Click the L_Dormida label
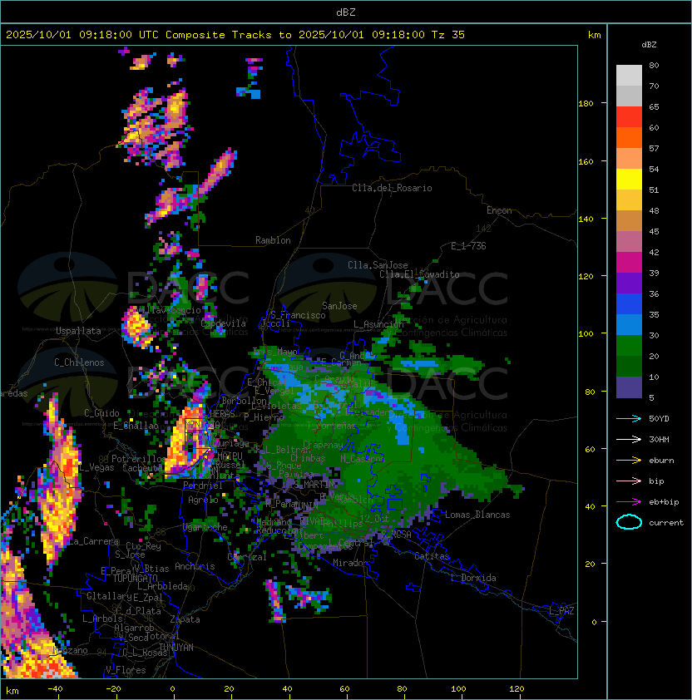692x700 pixels. pos(473,578)
